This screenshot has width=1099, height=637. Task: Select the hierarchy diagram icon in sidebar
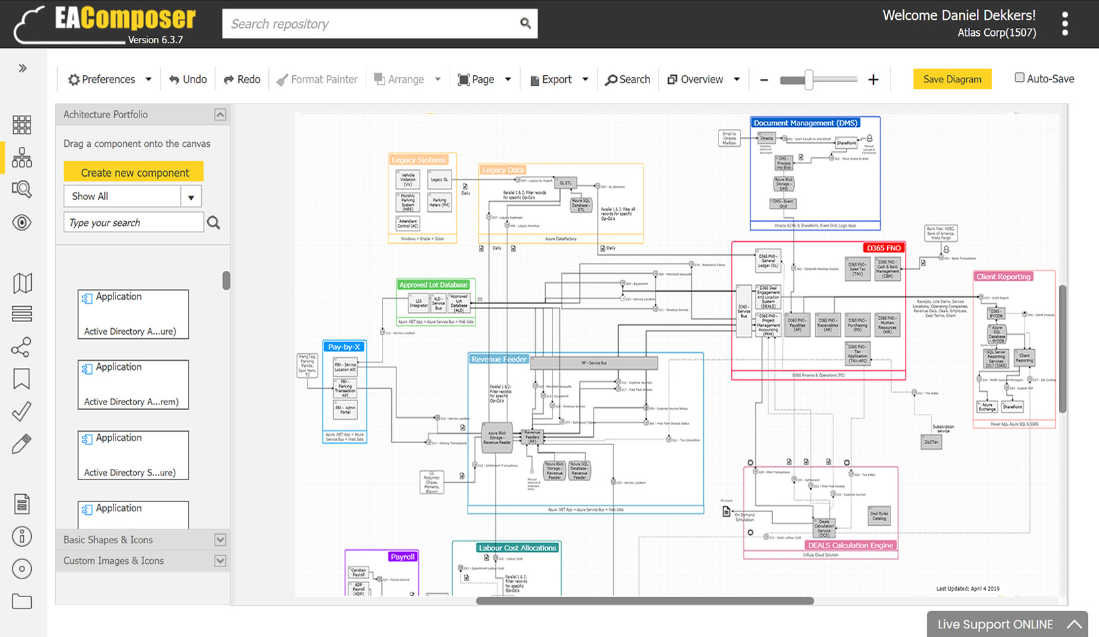click(x=22, y=157)
